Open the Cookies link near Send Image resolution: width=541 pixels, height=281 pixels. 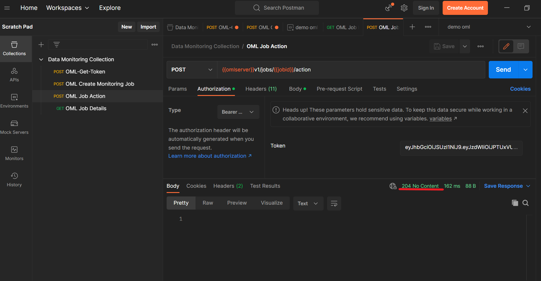pyautogui.click(x=520, y=89)
